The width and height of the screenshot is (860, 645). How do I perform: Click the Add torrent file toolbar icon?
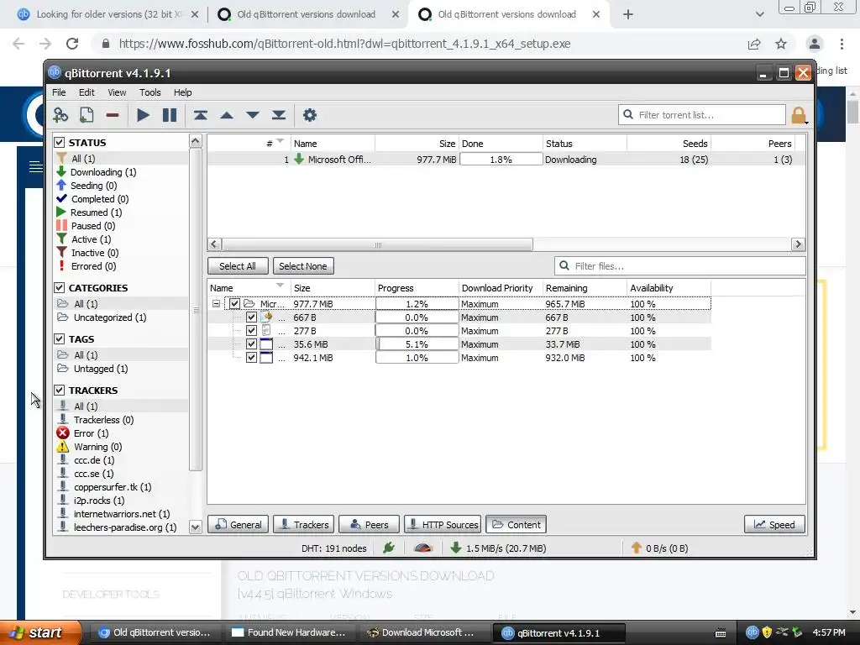(x=87, y=115)
